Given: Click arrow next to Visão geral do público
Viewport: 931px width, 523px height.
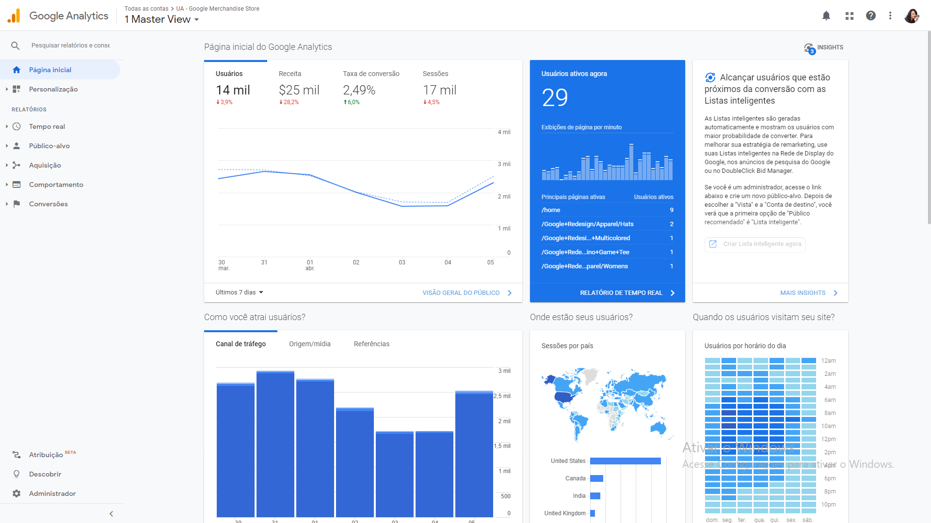Looking at the screenshot, I should click(510, 293).
